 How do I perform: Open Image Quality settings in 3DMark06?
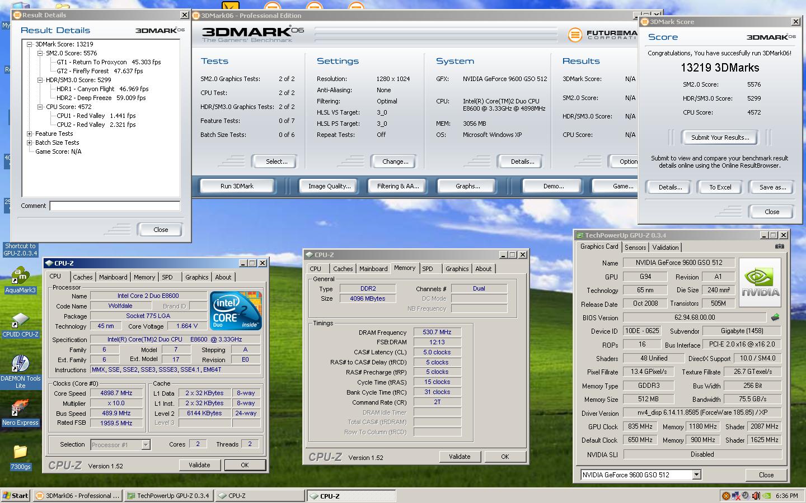[x=330, y=186]
